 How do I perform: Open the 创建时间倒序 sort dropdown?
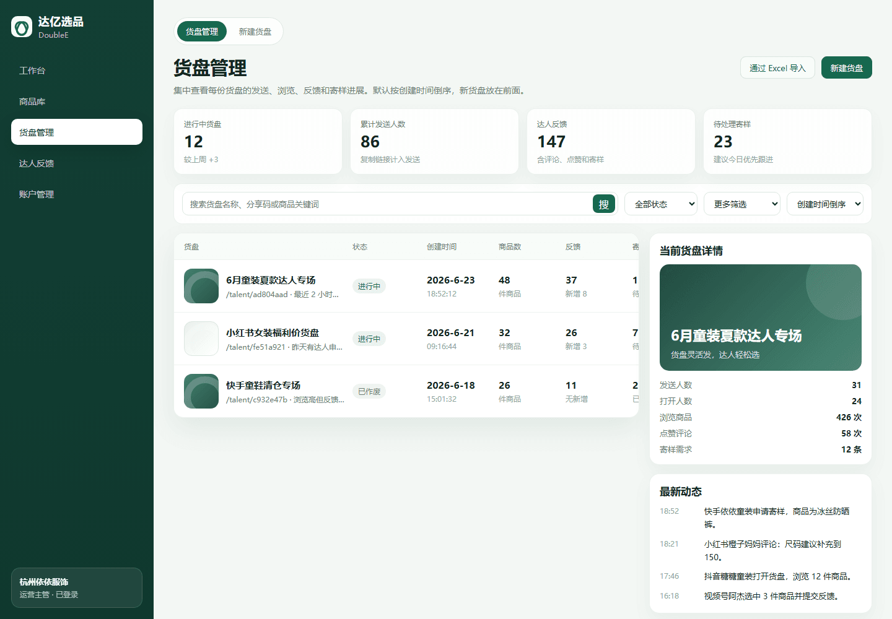(825, 204)
